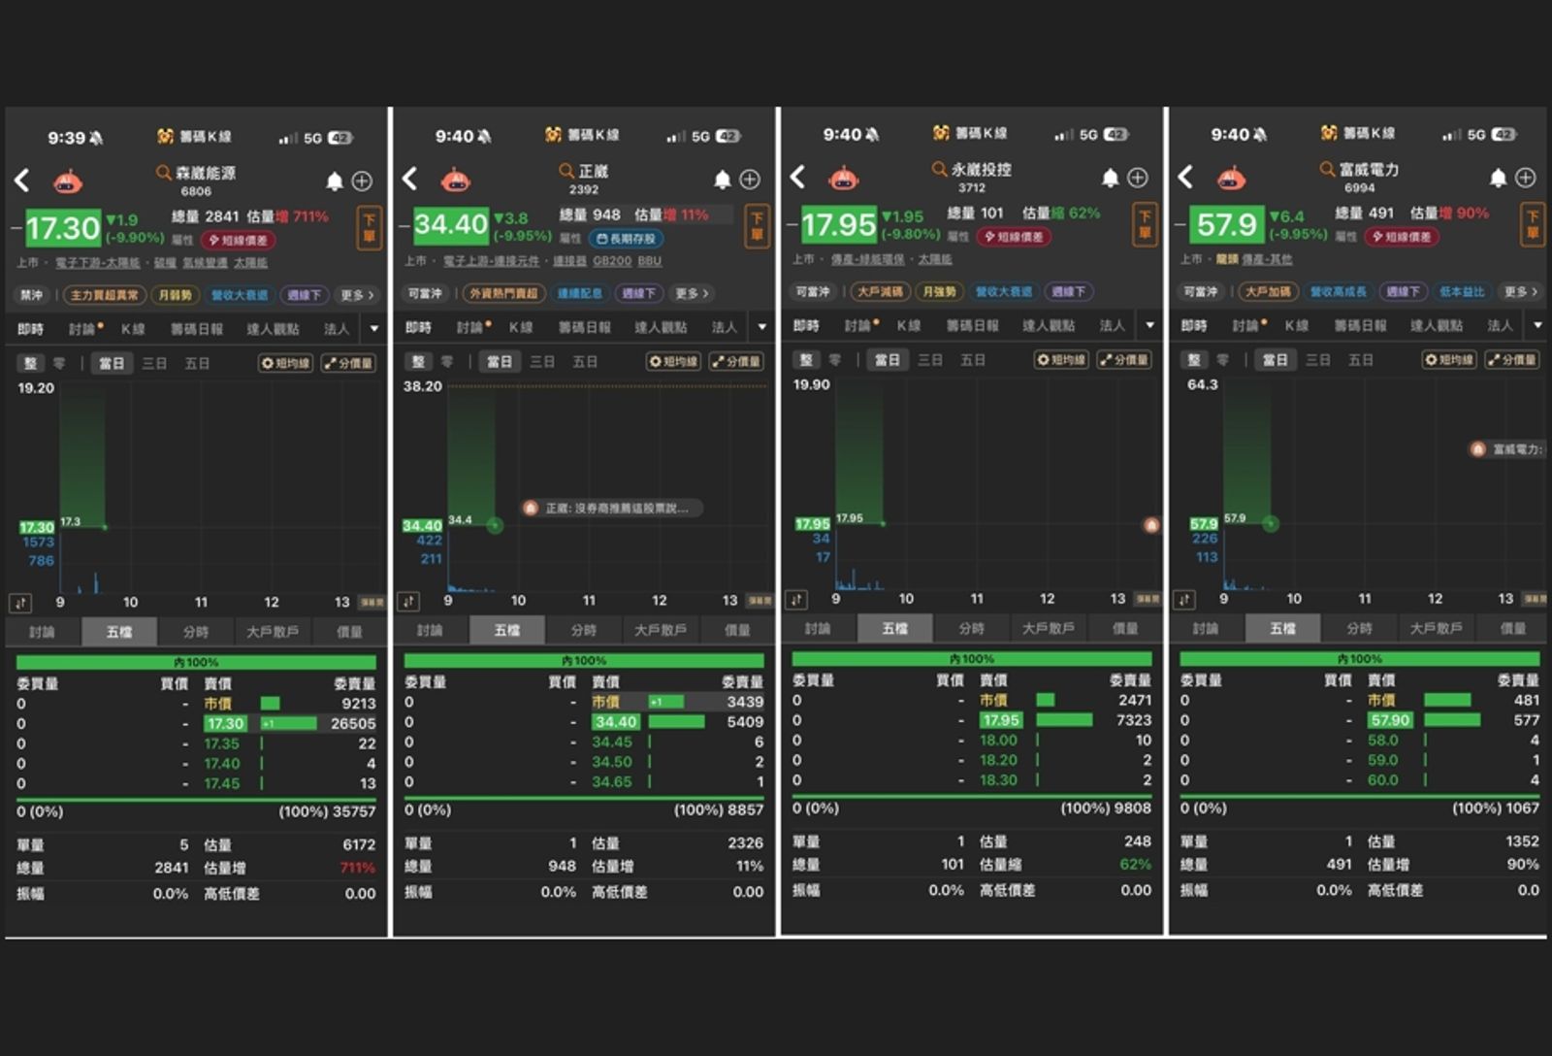Add 富威電力 to watchlist with plus icon

coord(1526,178)
